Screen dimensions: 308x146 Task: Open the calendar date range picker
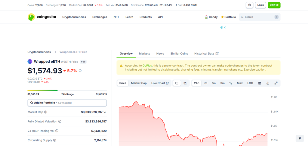(260, 83)
